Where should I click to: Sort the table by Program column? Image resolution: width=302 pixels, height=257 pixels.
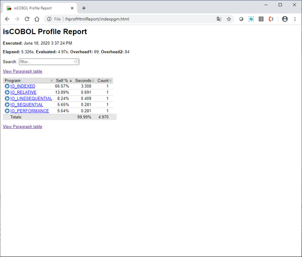[x=29, y=80]
